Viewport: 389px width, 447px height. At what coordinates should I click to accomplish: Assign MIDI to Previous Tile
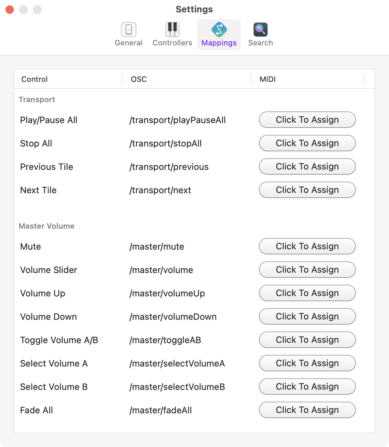click(x=307, y=166)
